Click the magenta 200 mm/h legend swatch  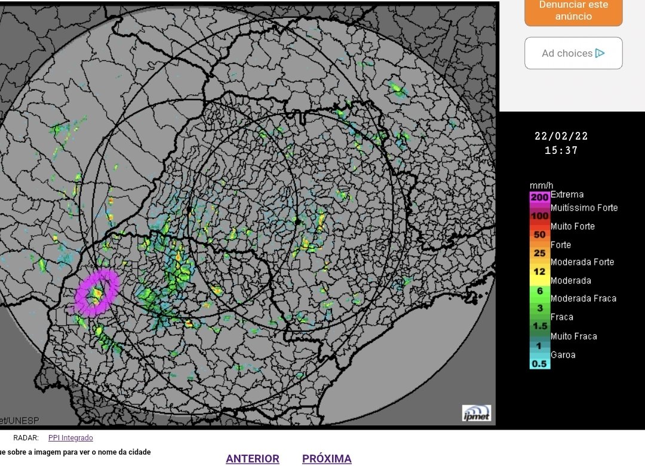pos(539,197)
